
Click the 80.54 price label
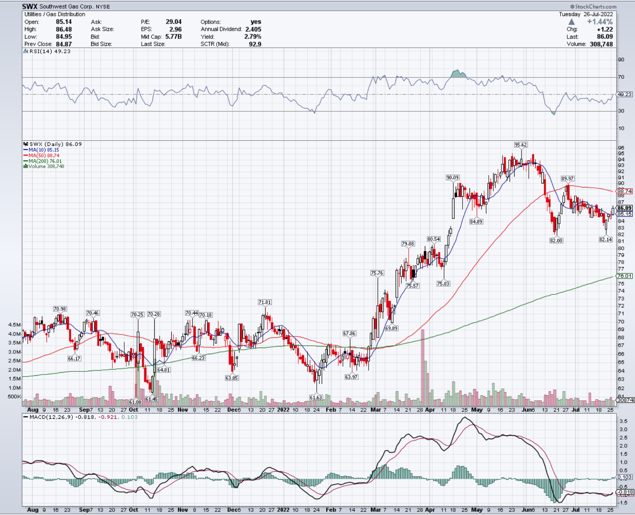tap(433, 239)
